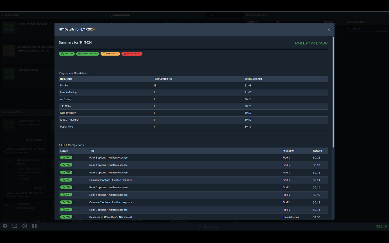Click the dialog's vertical scrollbar

(x=333, y=91)
